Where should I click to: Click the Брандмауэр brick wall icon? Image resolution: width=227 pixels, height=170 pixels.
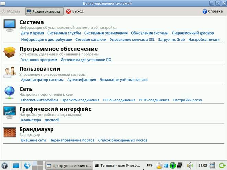[x=10, y=132]
